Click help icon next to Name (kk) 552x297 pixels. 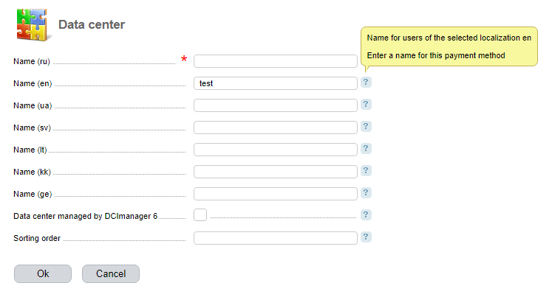[x=366, y=171]
